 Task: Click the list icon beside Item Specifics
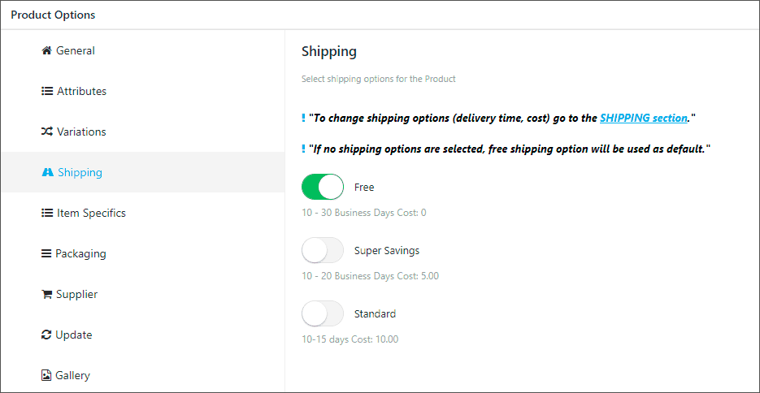point(47,213)
